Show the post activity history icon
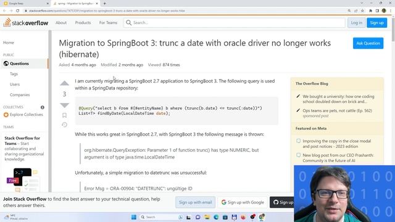This screenshot has width=395, height=222. 64,125
